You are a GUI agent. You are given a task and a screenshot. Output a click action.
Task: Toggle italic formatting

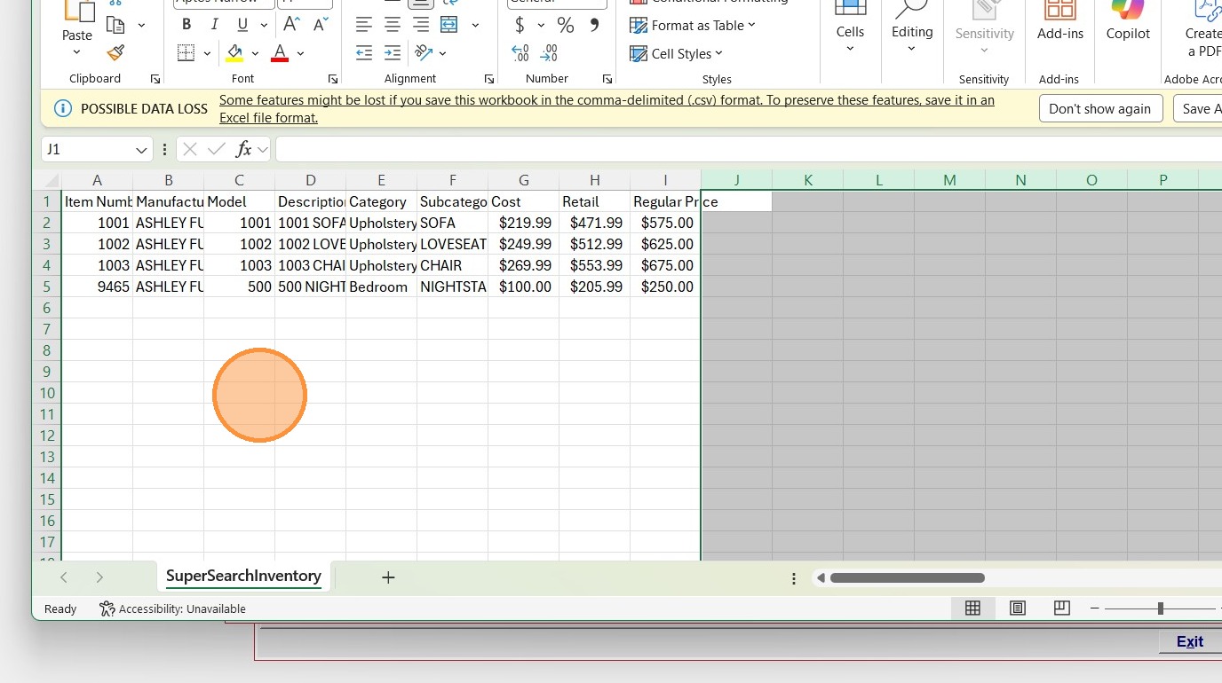tap(214, 25)
